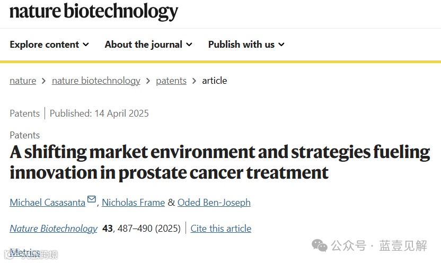Click the nature biotechnology logo
This screenshot has width=441, height=263.
94,12
